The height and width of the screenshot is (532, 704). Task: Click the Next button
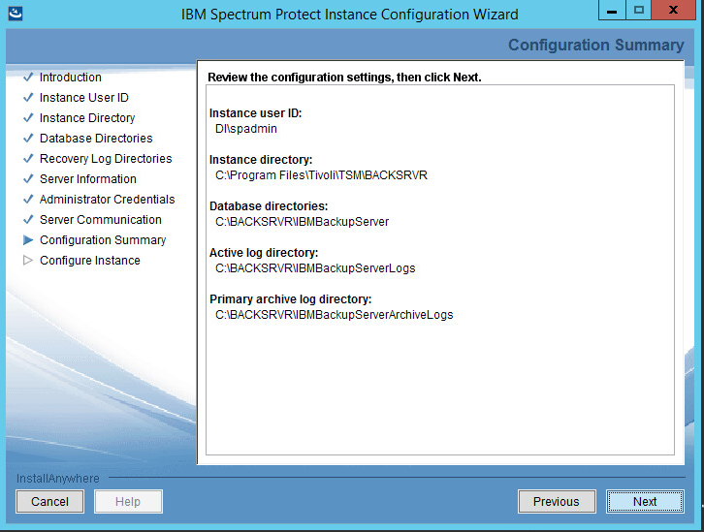pos(645,501)
